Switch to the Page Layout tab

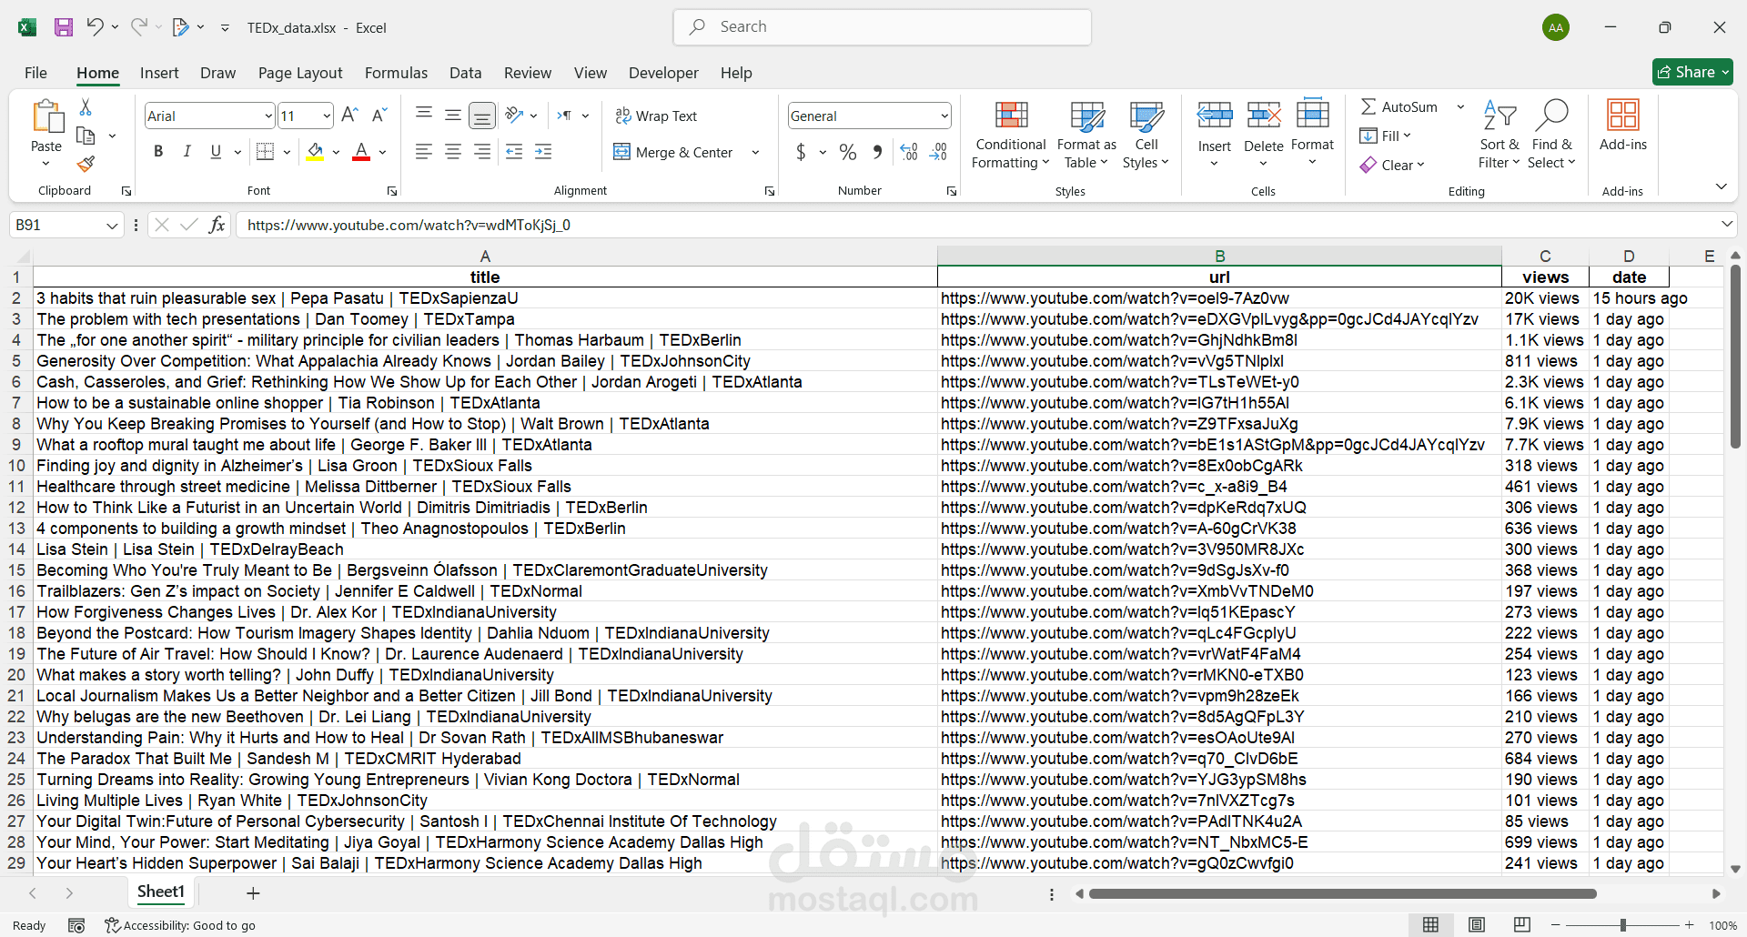pyautogui.click(x=300, y=73)
